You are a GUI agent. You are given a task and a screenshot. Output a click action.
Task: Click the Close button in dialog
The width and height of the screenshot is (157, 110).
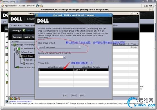click(x=73, y=95)
